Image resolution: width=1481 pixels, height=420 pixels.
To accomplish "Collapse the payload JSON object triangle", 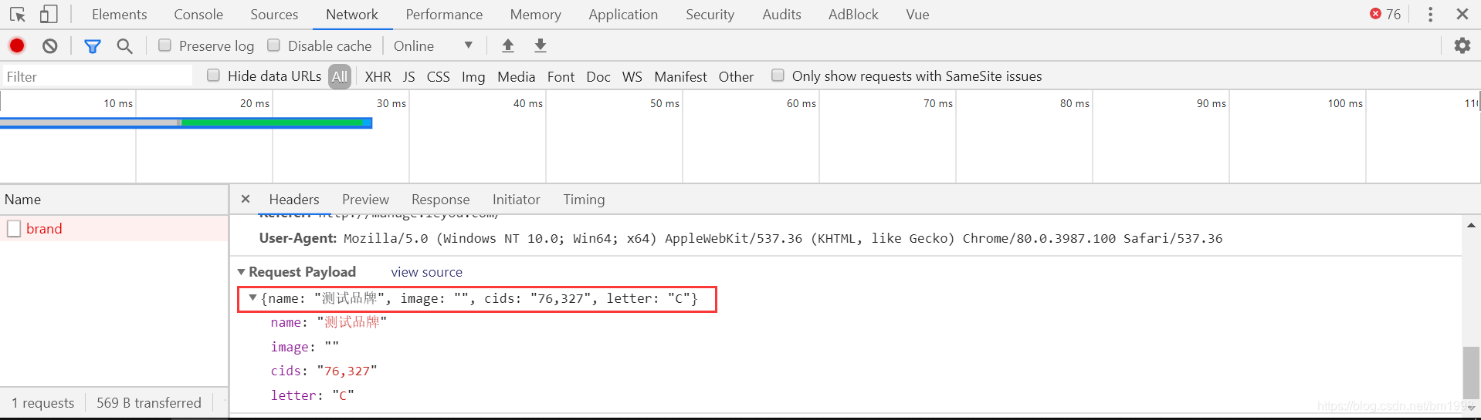I will coord(252,297).
